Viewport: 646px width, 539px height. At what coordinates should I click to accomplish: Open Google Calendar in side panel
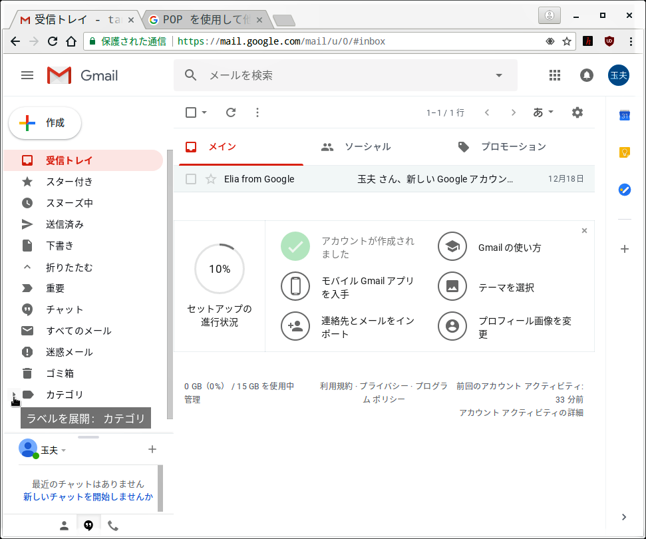(624, 116)
